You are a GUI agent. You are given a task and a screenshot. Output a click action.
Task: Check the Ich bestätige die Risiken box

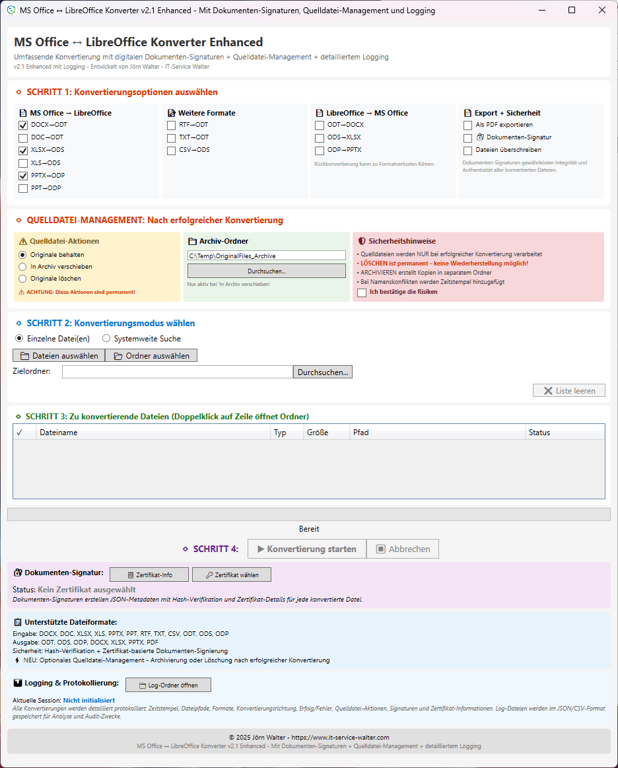362,292
